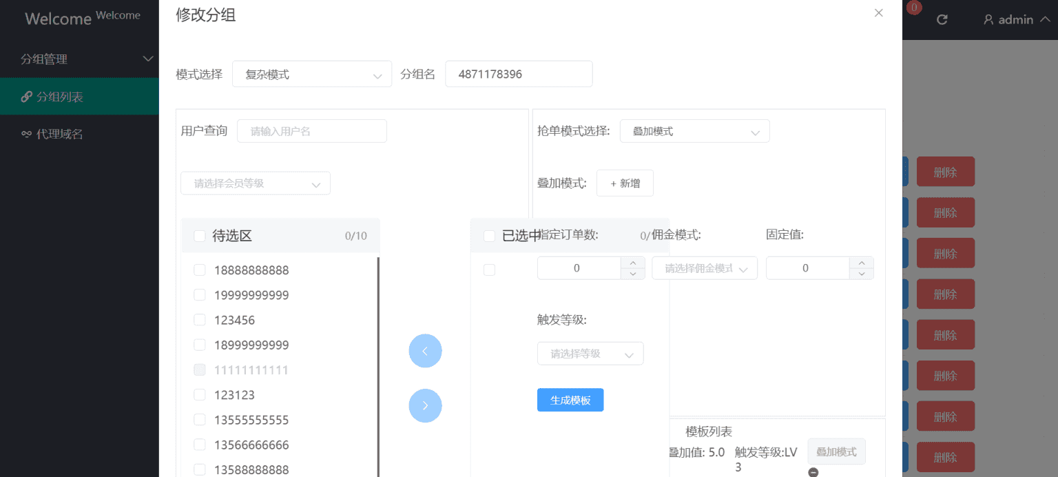Screen dimensions: 1058x477
Task: Click the 13588888888 list entry
Action: (251, 469)
